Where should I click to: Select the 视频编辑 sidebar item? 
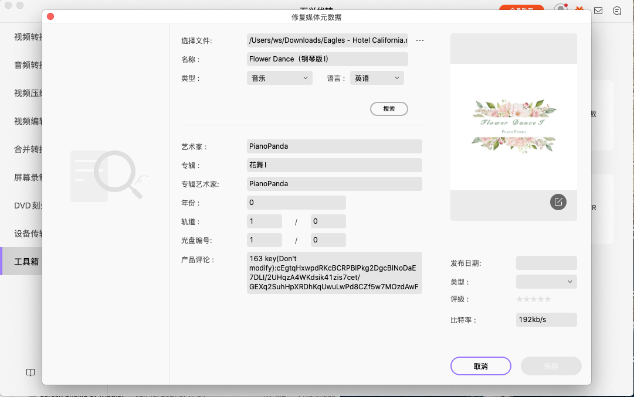(x=22, y=121)
